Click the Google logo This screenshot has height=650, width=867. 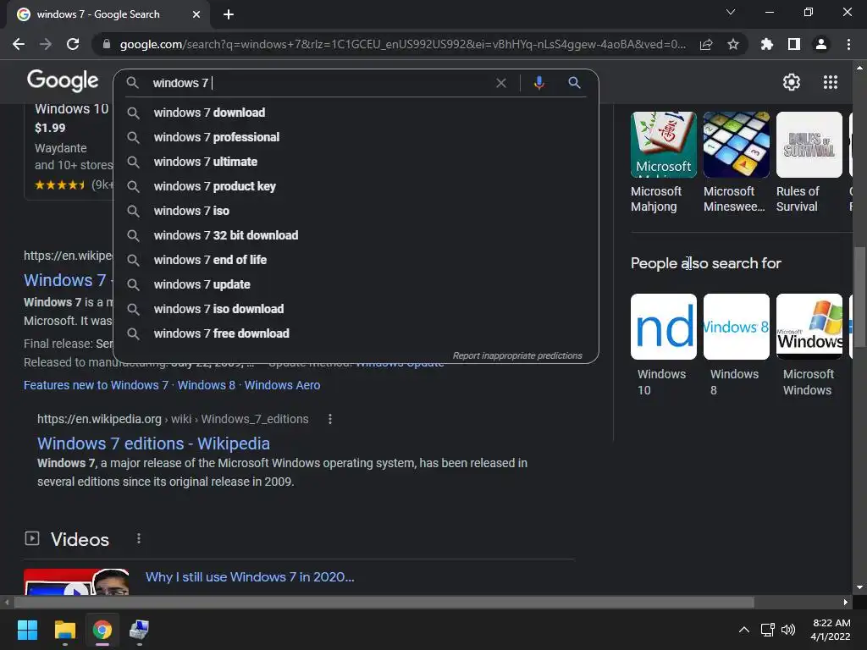[63, 80]
